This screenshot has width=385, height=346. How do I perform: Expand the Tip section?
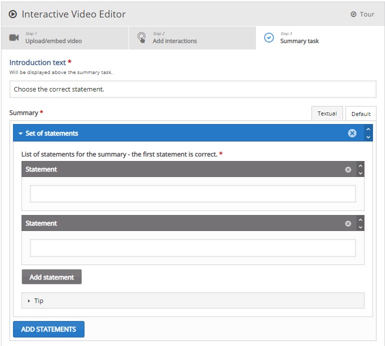coord(38,300)
